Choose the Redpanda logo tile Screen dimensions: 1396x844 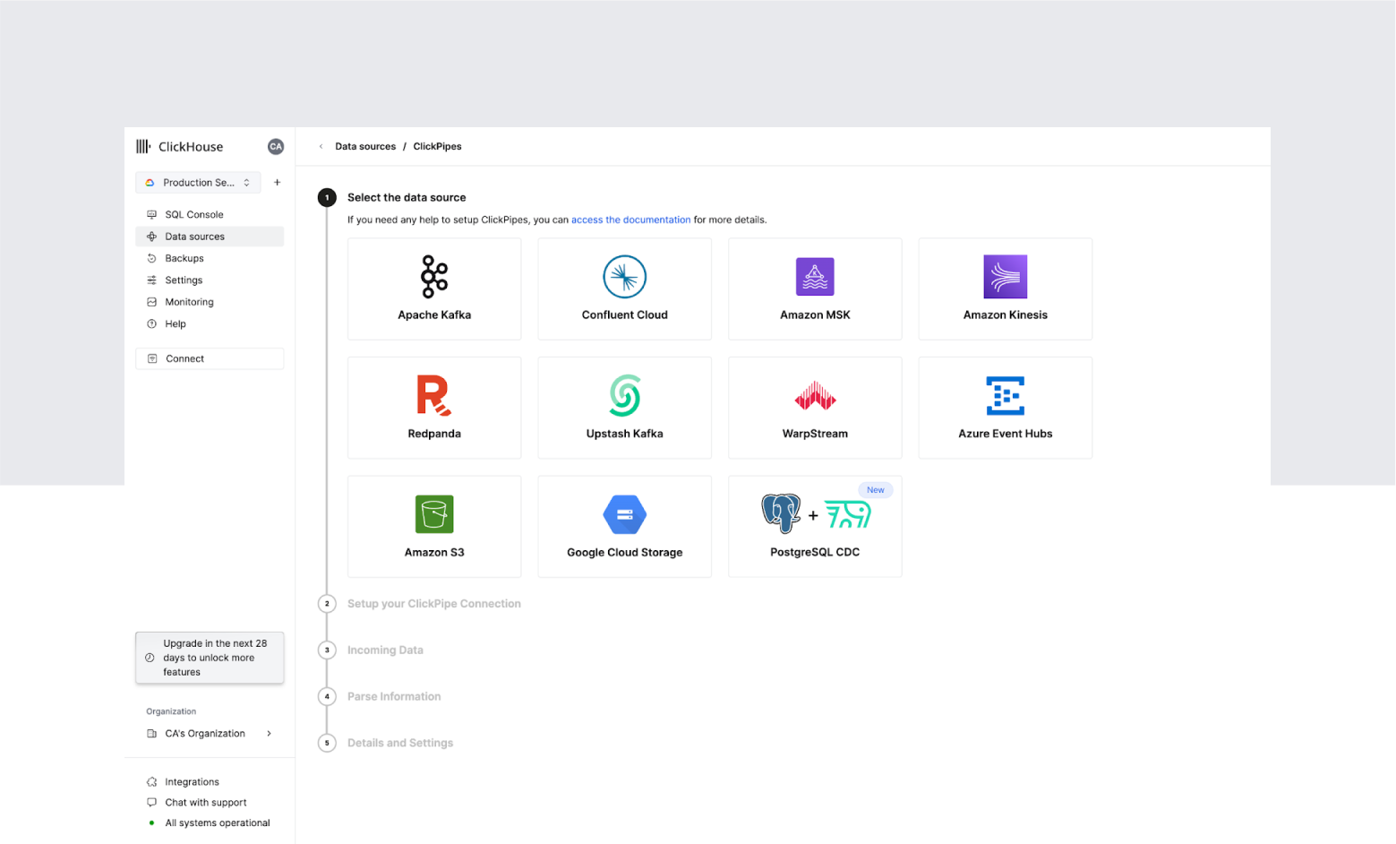tap(434, 395)
